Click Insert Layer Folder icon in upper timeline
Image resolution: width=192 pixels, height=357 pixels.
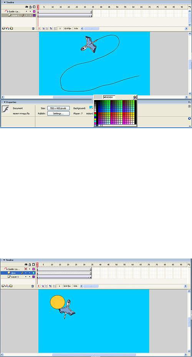tap(11, 28)
